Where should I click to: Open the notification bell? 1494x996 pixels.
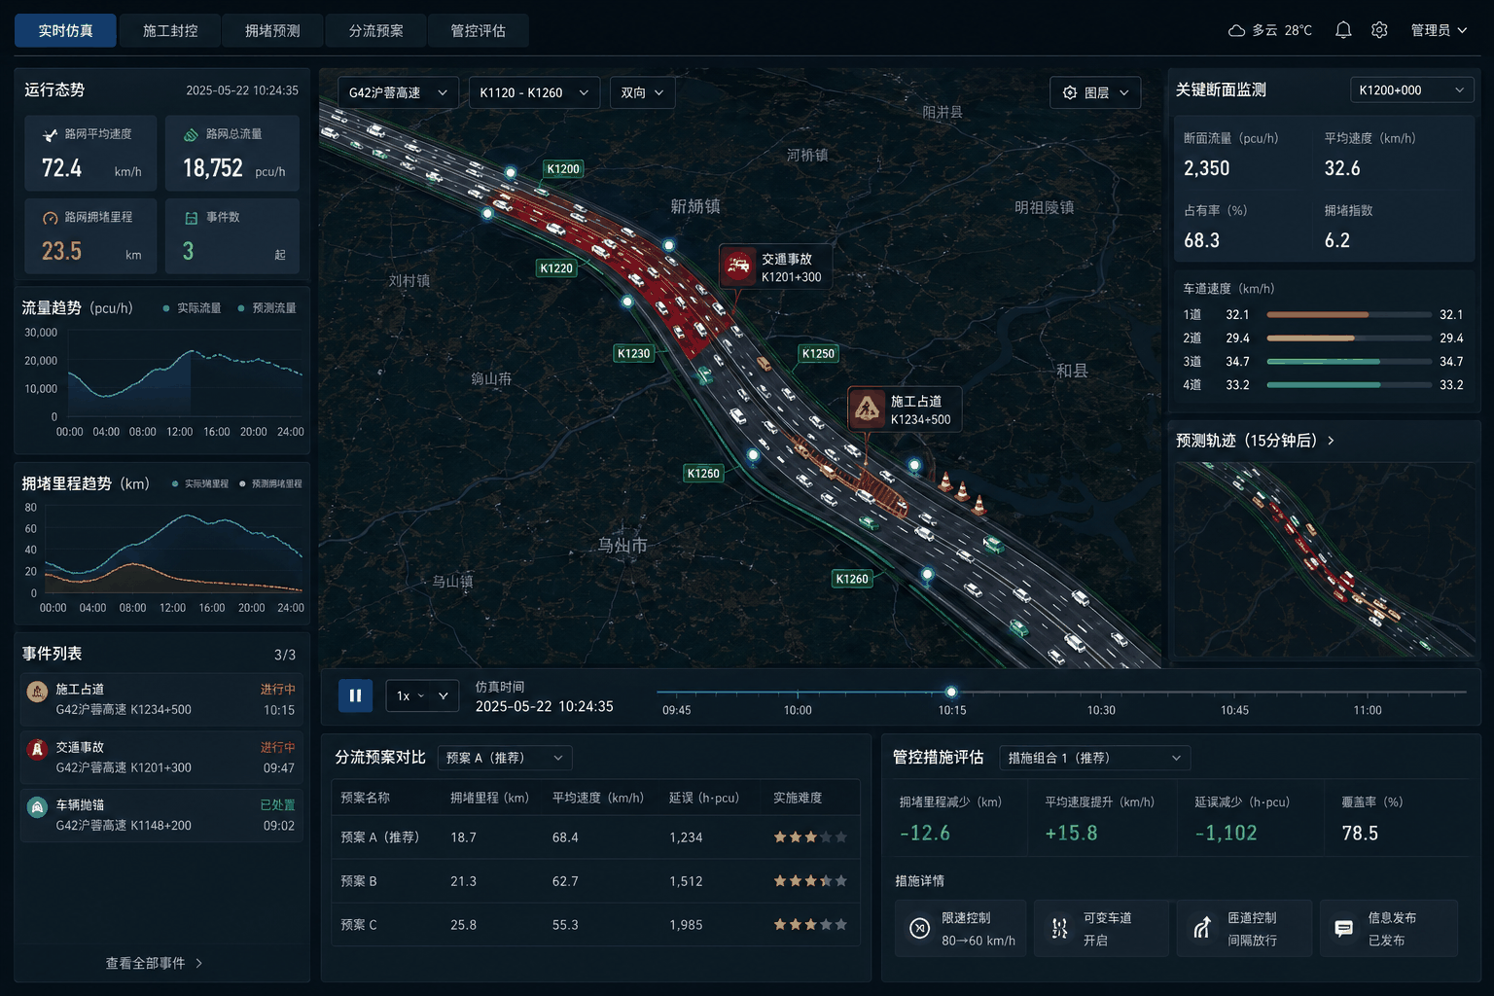pos(1343,30)
